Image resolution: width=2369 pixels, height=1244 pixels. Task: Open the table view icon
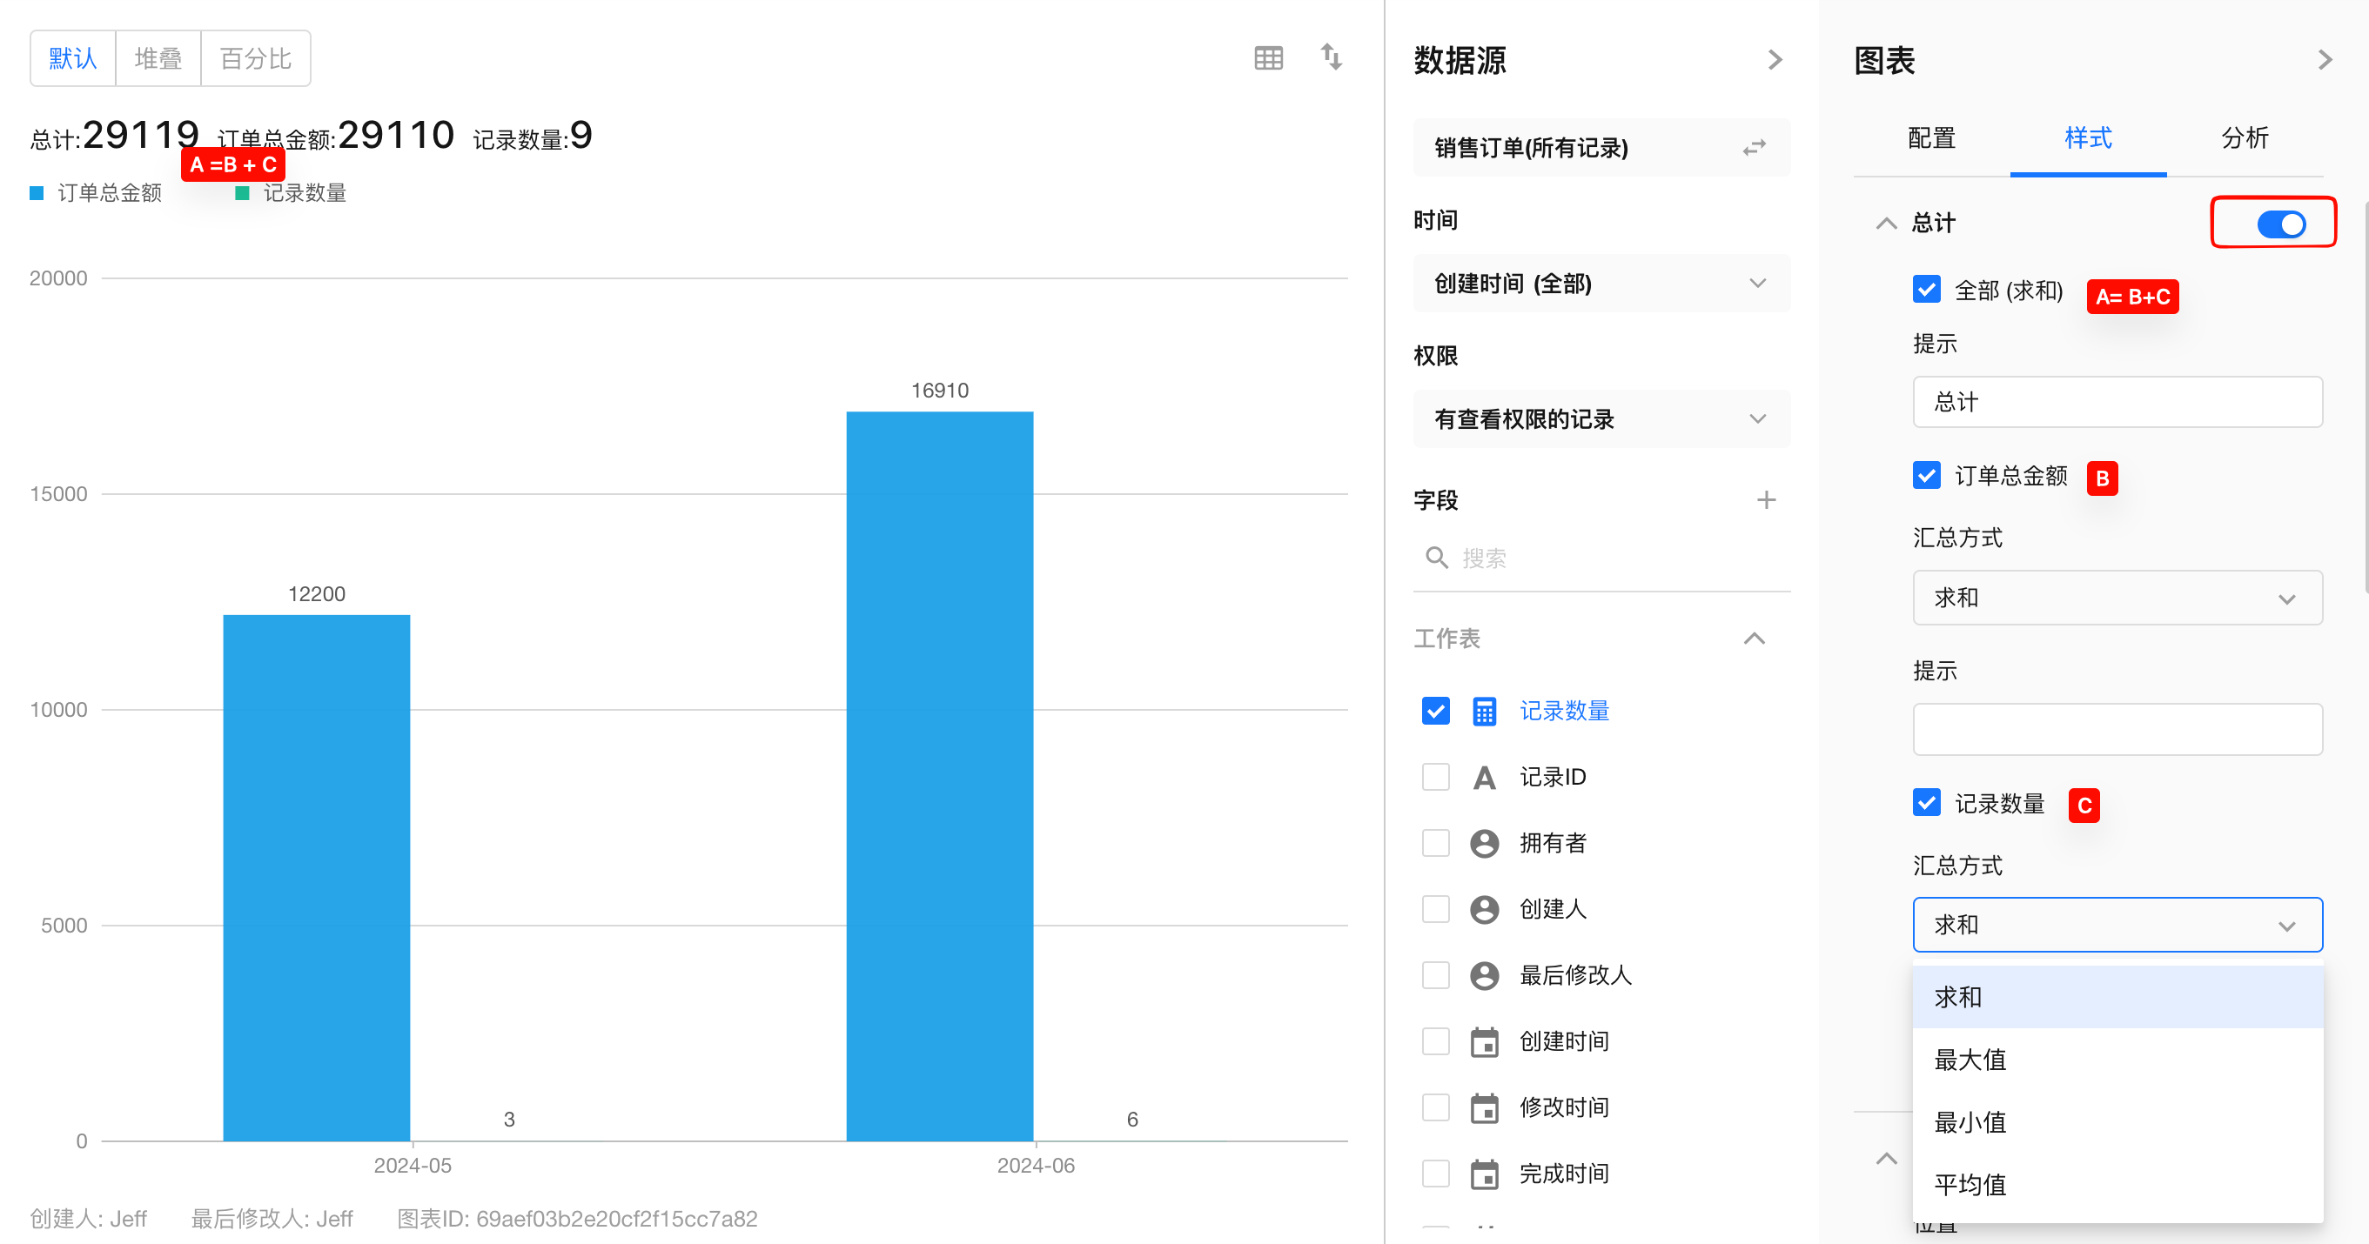click(x=1268, y=59)
